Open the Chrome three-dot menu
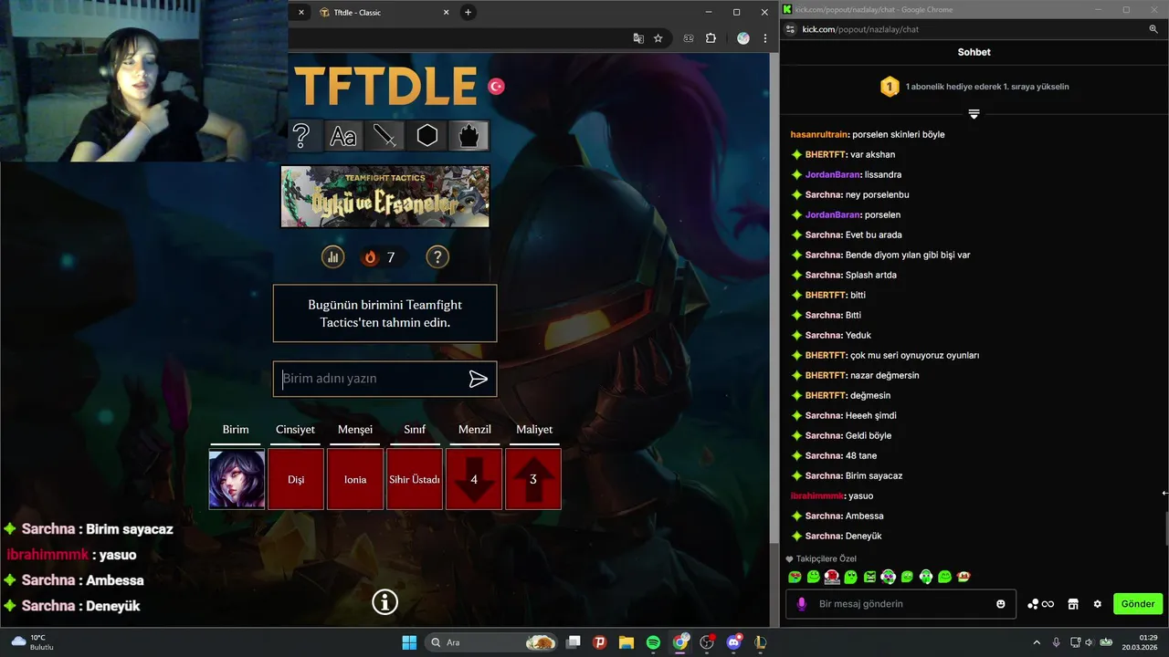The width and height of the screenshot is (1169, 657). (765, 38)
